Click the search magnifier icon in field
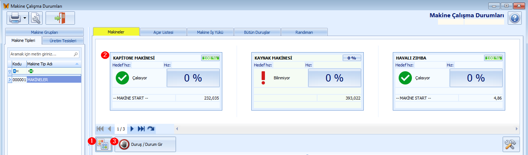 [76, 54]
